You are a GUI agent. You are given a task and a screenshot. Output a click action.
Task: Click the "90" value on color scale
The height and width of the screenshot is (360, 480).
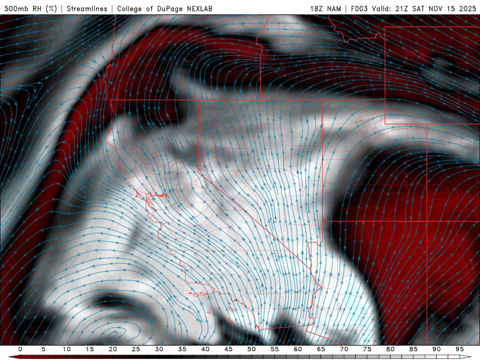437,349
